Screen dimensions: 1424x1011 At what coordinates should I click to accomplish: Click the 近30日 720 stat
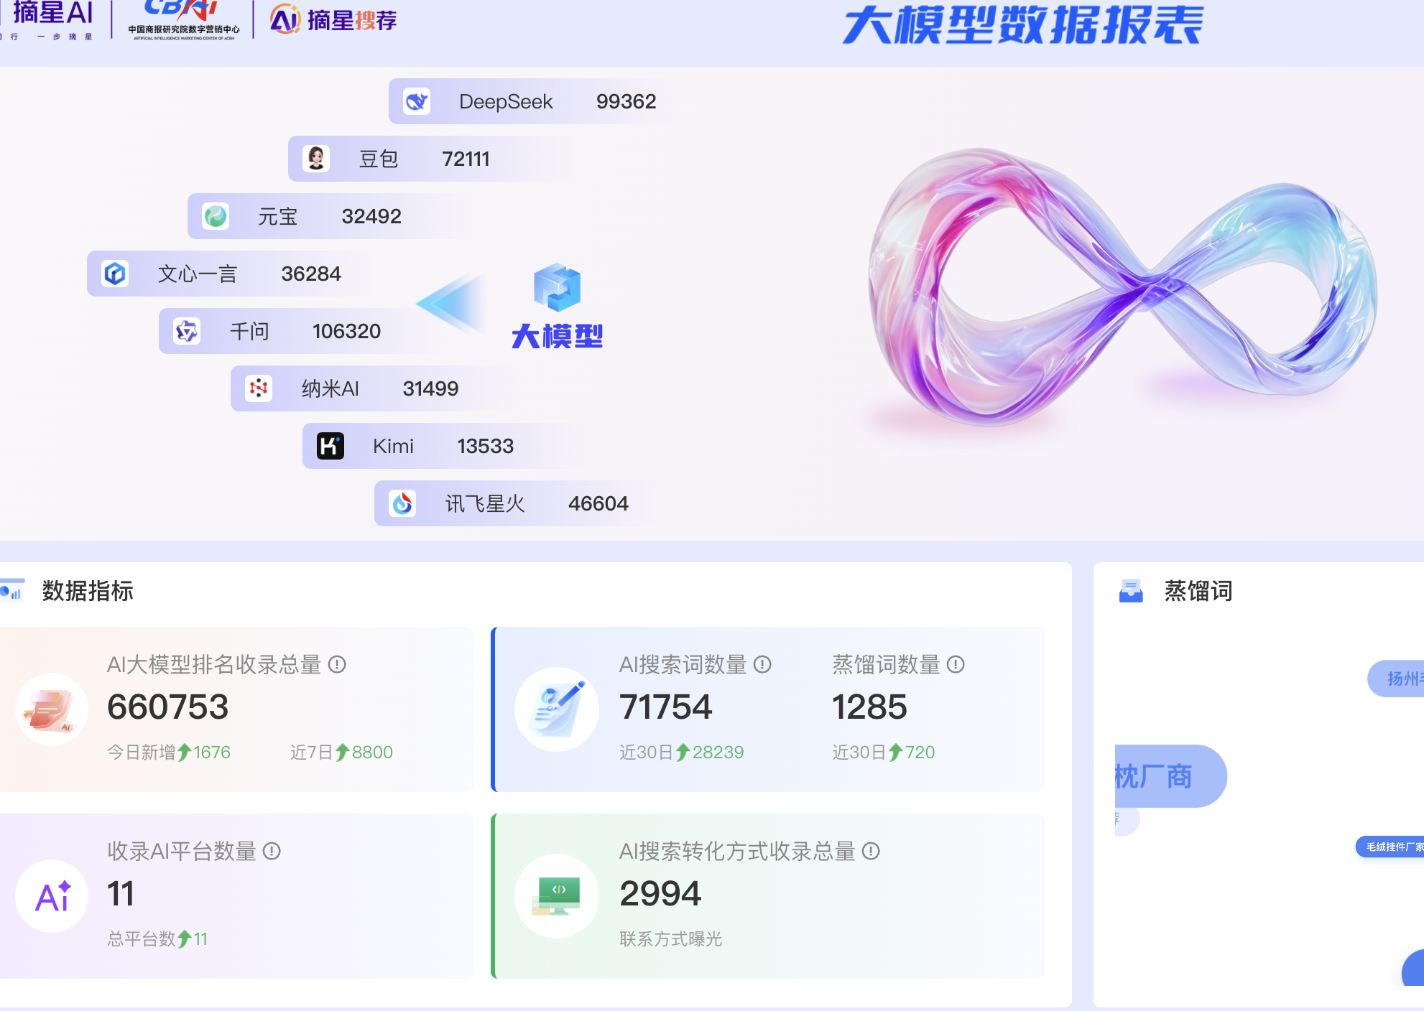coord(884,752)
